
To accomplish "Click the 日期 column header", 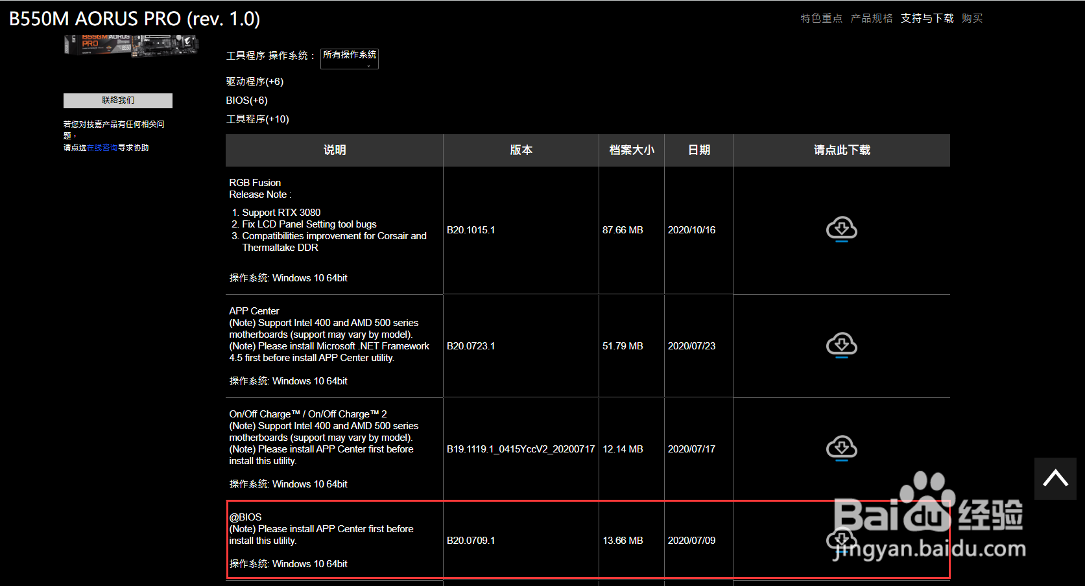I will (698, 150).
